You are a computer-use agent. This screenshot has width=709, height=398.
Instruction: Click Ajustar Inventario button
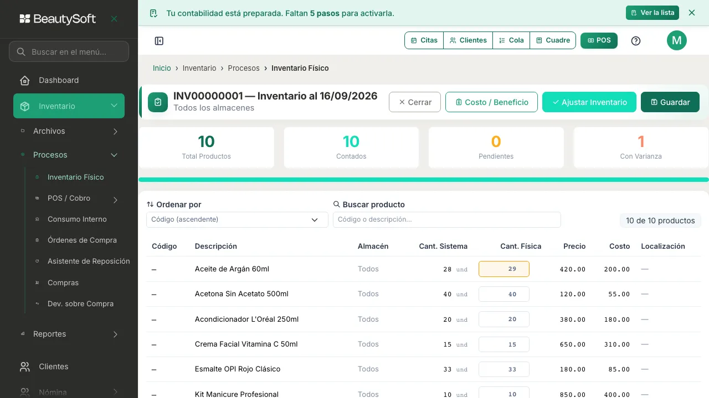tap(589, 102)
